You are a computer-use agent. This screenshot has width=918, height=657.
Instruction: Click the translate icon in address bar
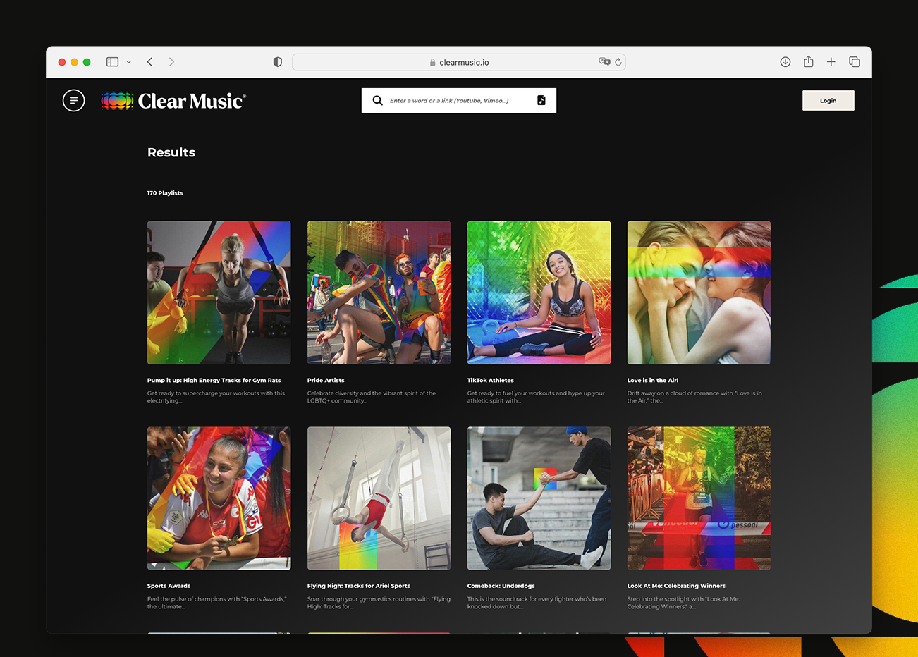604,62
